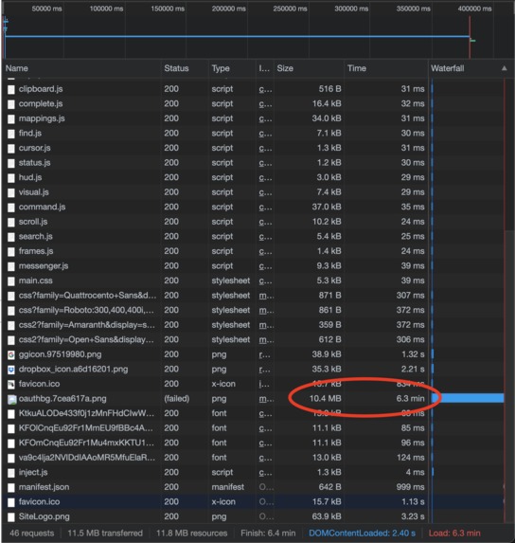Open the initiator link for complete.js
515x543 pixels.
[265, 104]
